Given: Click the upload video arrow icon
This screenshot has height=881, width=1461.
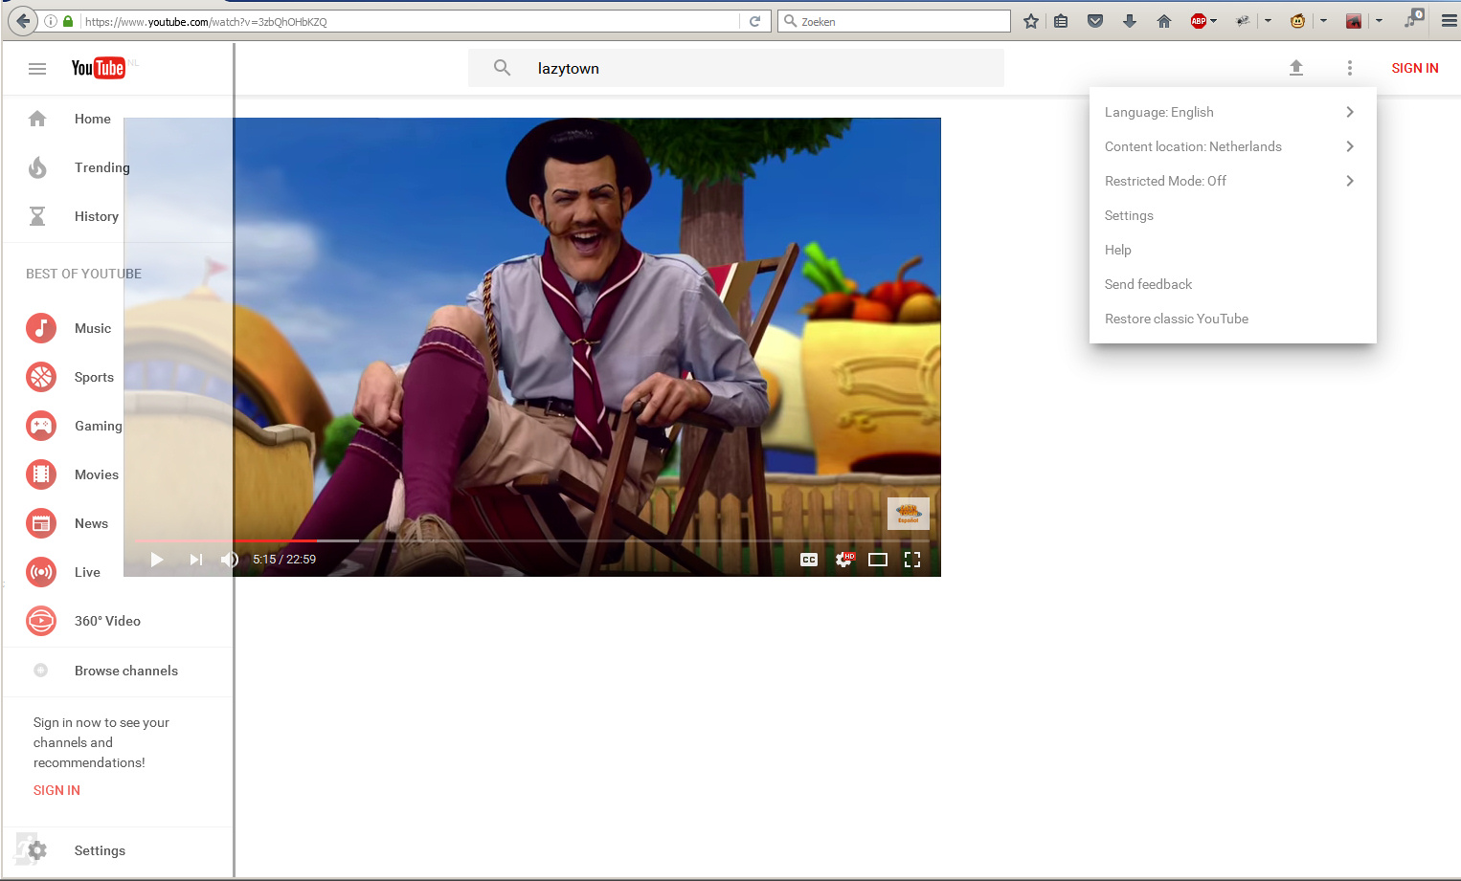Looking at the screenshot, I should tap(1296, 68).
